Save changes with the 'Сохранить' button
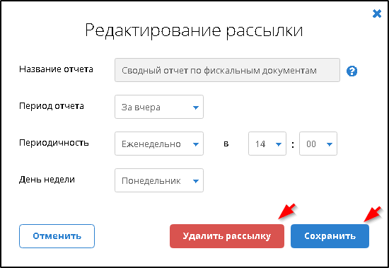 330,236
